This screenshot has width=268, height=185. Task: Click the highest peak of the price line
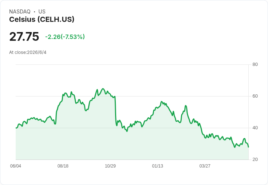(103, 89)
